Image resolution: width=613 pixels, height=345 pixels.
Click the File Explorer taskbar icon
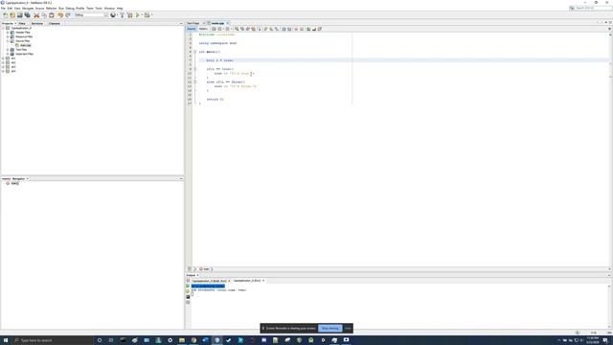click(x=182, y=340)
